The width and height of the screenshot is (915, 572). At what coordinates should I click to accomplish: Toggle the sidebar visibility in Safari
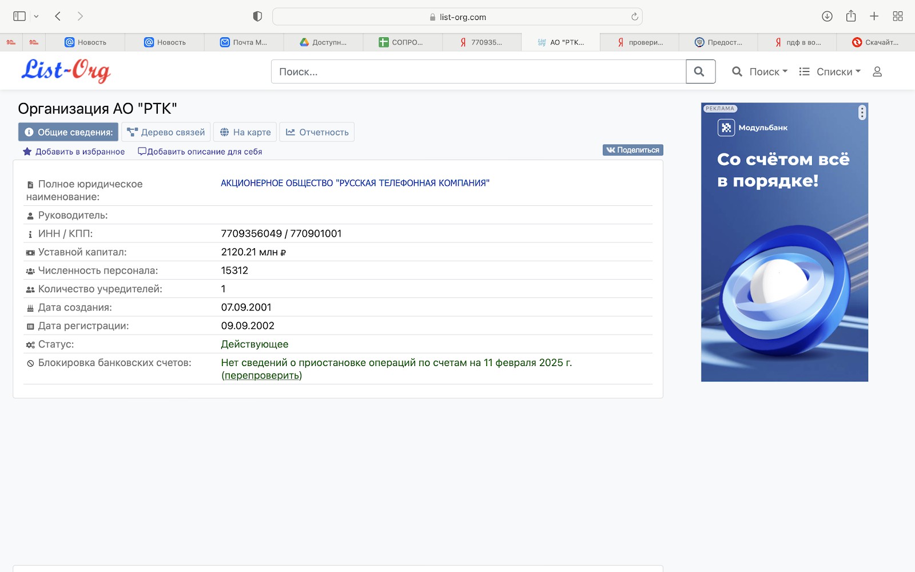(x=19, y=16)
